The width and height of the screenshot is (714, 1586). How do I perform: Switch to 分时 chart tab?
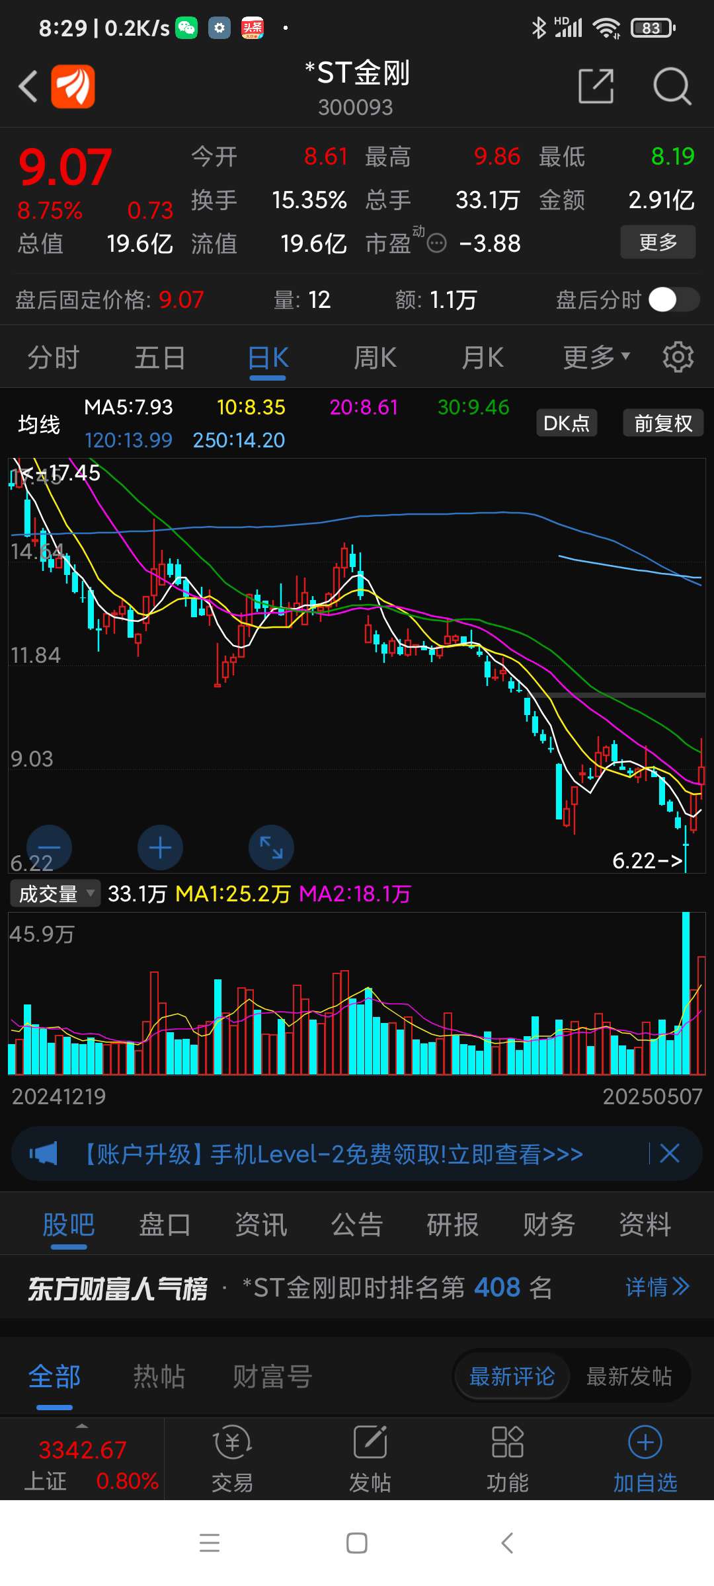(53, 358)
